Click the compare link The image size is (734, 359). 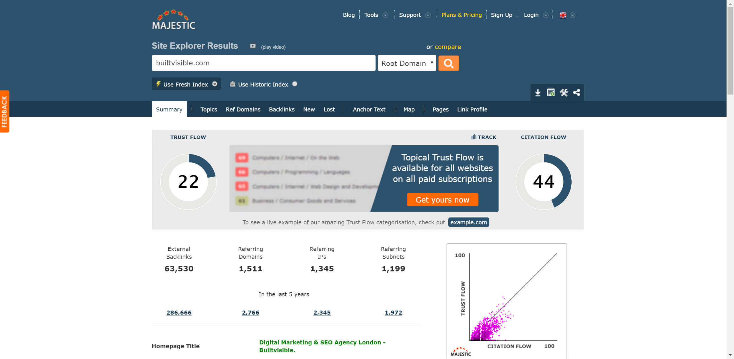point(448,47)
